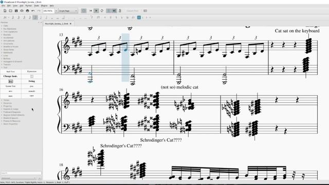The image size is (329, 185).
Task: Print the score using printer icon
Action: (27, 11)
